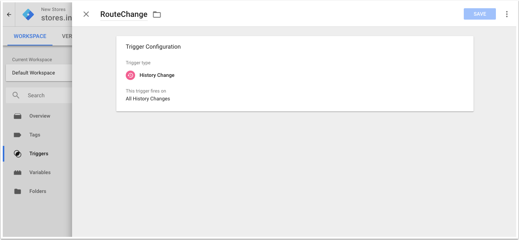Close the RouteChange trigger panel

point(86,14)
